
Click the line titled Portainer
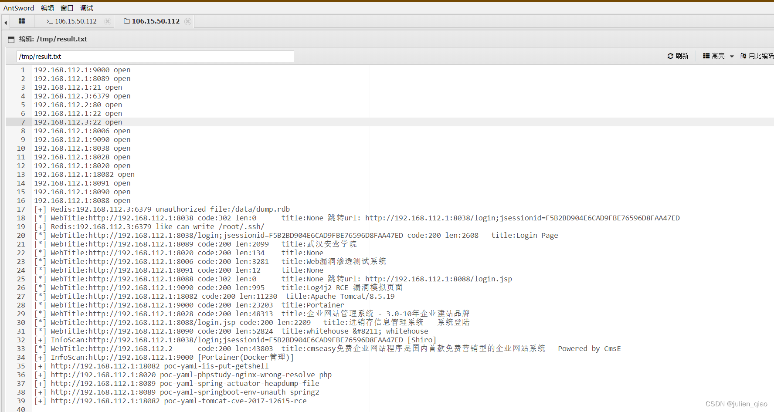[189, 305]
